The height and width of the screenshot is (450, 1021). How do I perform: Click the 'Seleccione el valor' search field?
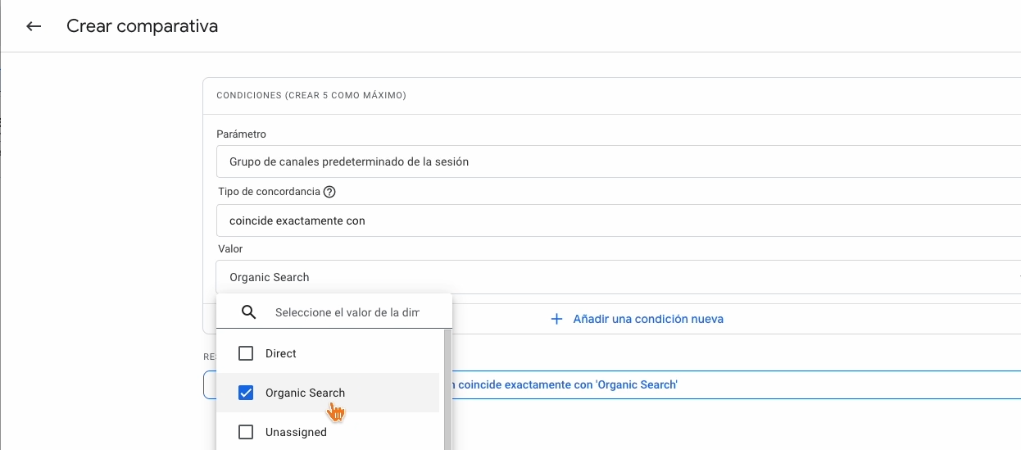[347, 312]
